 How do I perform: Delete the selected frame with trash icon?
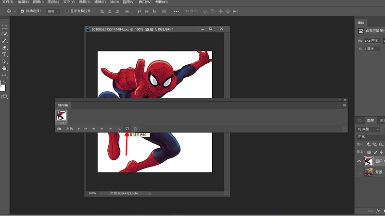[x=135, y=129]
